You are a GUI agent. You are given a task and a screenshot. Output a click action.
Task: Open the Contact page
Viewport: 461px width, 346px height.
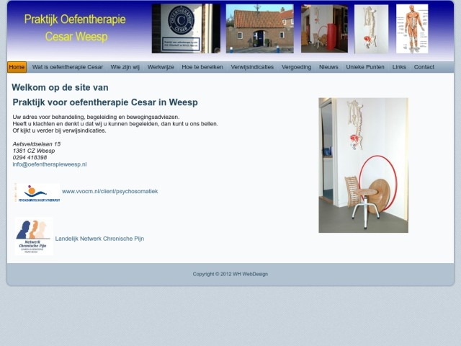click(424, 67)
